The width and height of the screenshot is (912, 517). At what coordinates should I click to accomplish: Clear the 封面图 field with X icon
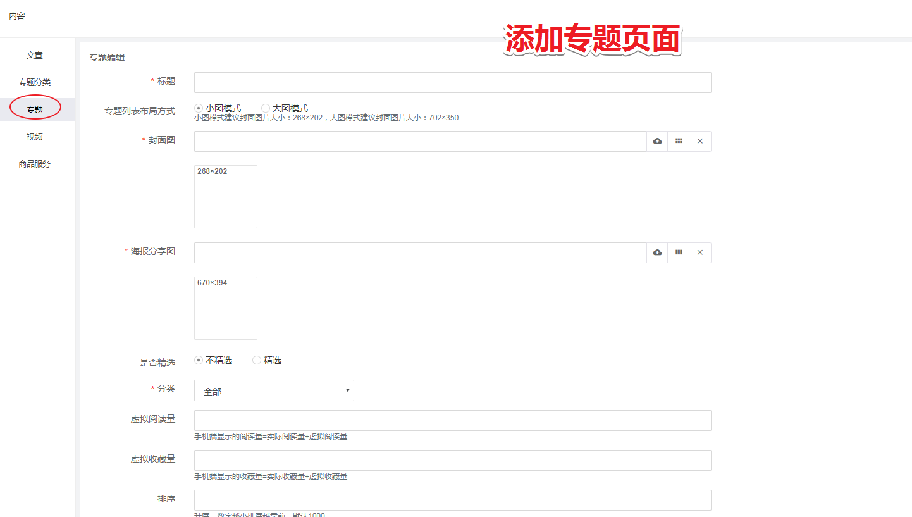(700, 141)
